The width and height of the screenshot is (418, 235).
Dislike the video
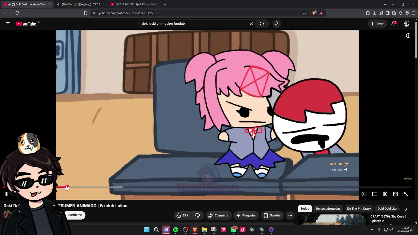198,215
